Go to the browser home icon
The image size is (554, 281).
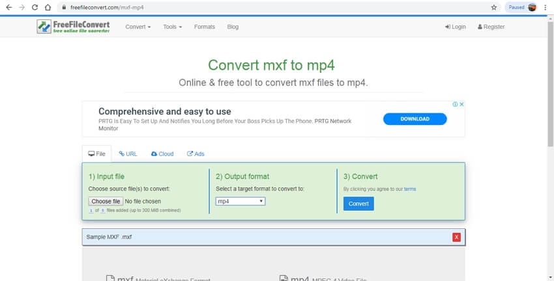[48, 7]
